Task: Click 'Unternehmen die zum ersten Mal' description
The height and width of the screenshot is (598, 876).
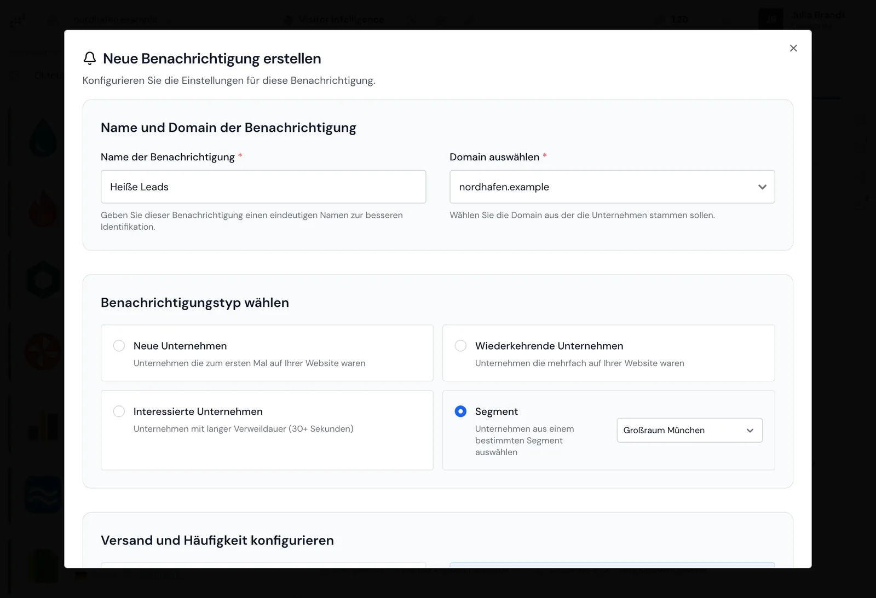Action: tap(249, 363)
